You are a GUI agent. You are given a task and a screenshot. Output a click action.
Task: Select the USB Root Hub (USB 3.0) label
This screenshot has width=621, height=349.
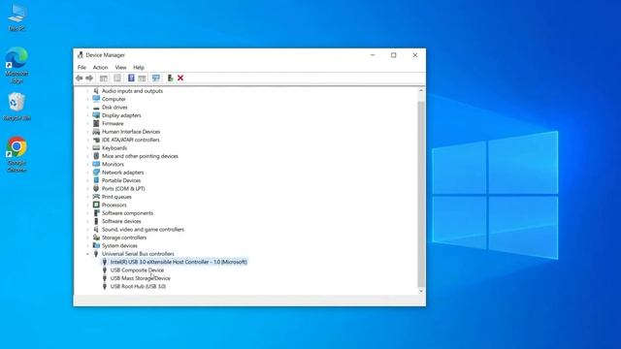(138, 286)
